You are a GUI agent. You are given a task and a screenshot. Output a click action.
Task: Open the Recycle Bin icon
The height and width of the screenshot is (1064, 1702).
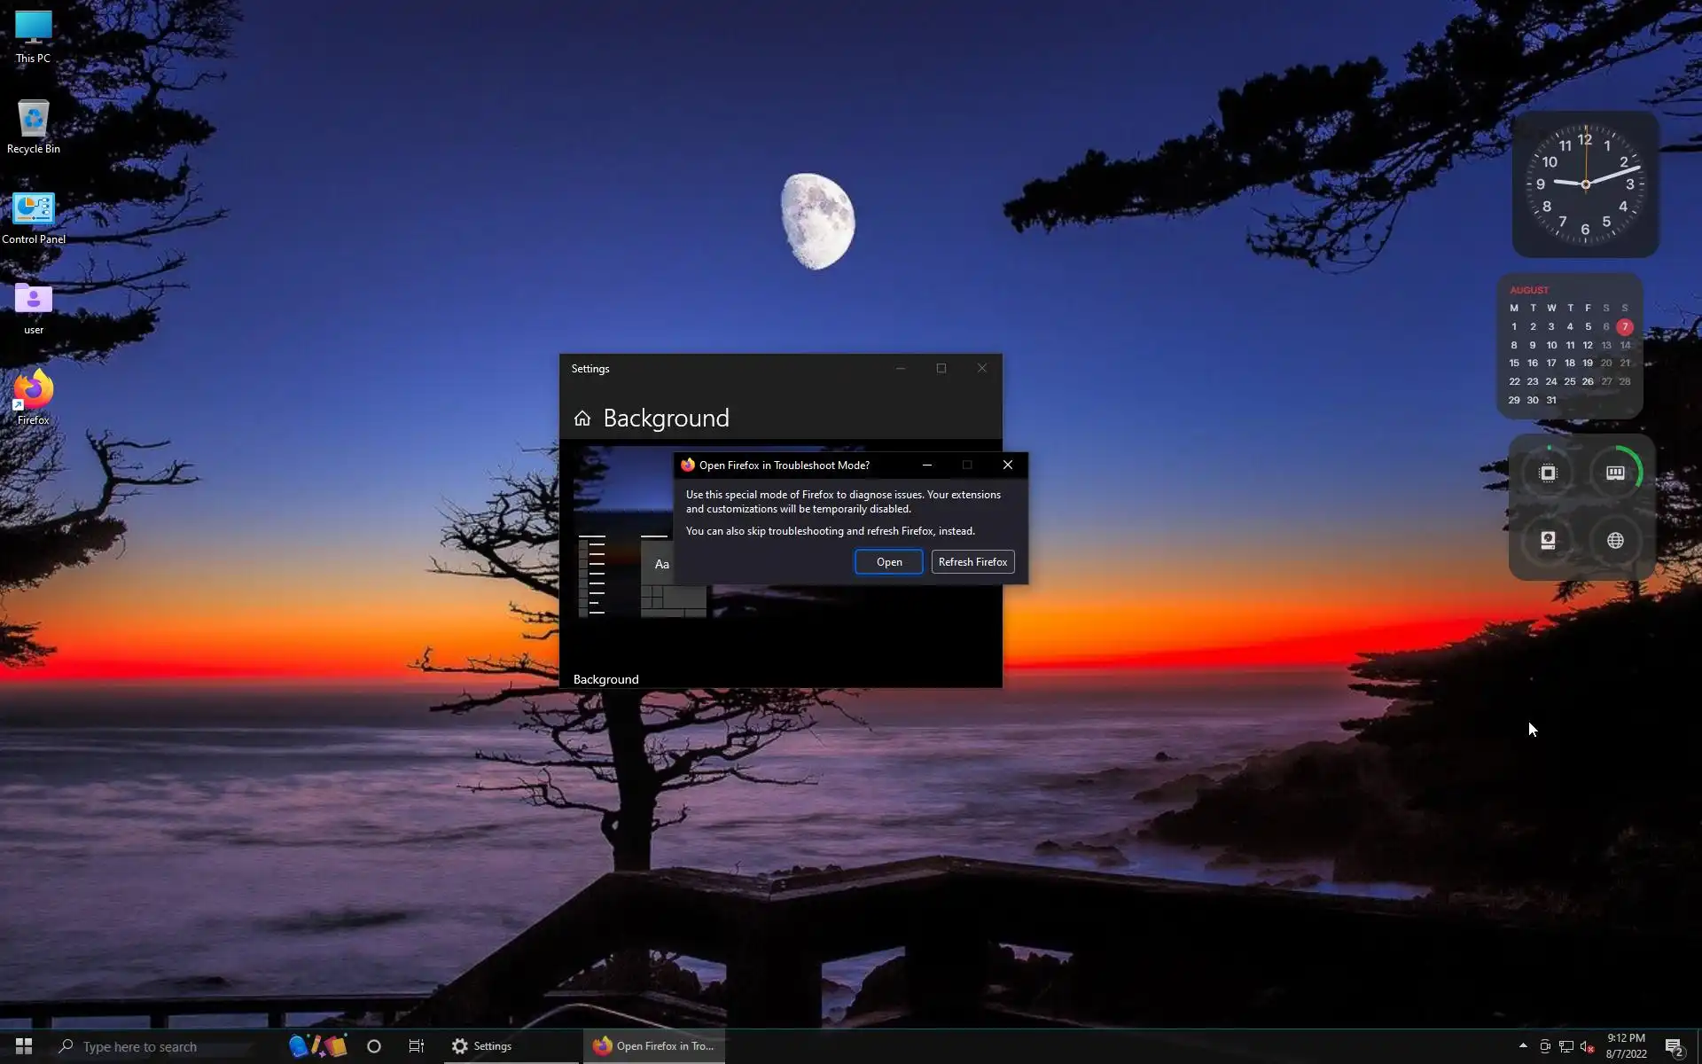pos(33,126)
